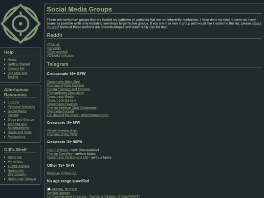Open the Blogs and Groups link
The image size is (264, 198).
point(21,120)
